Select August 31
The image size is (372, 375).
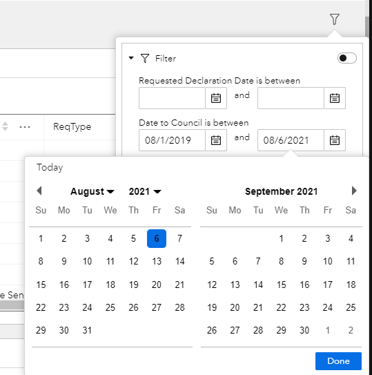[x=87, y=330]
